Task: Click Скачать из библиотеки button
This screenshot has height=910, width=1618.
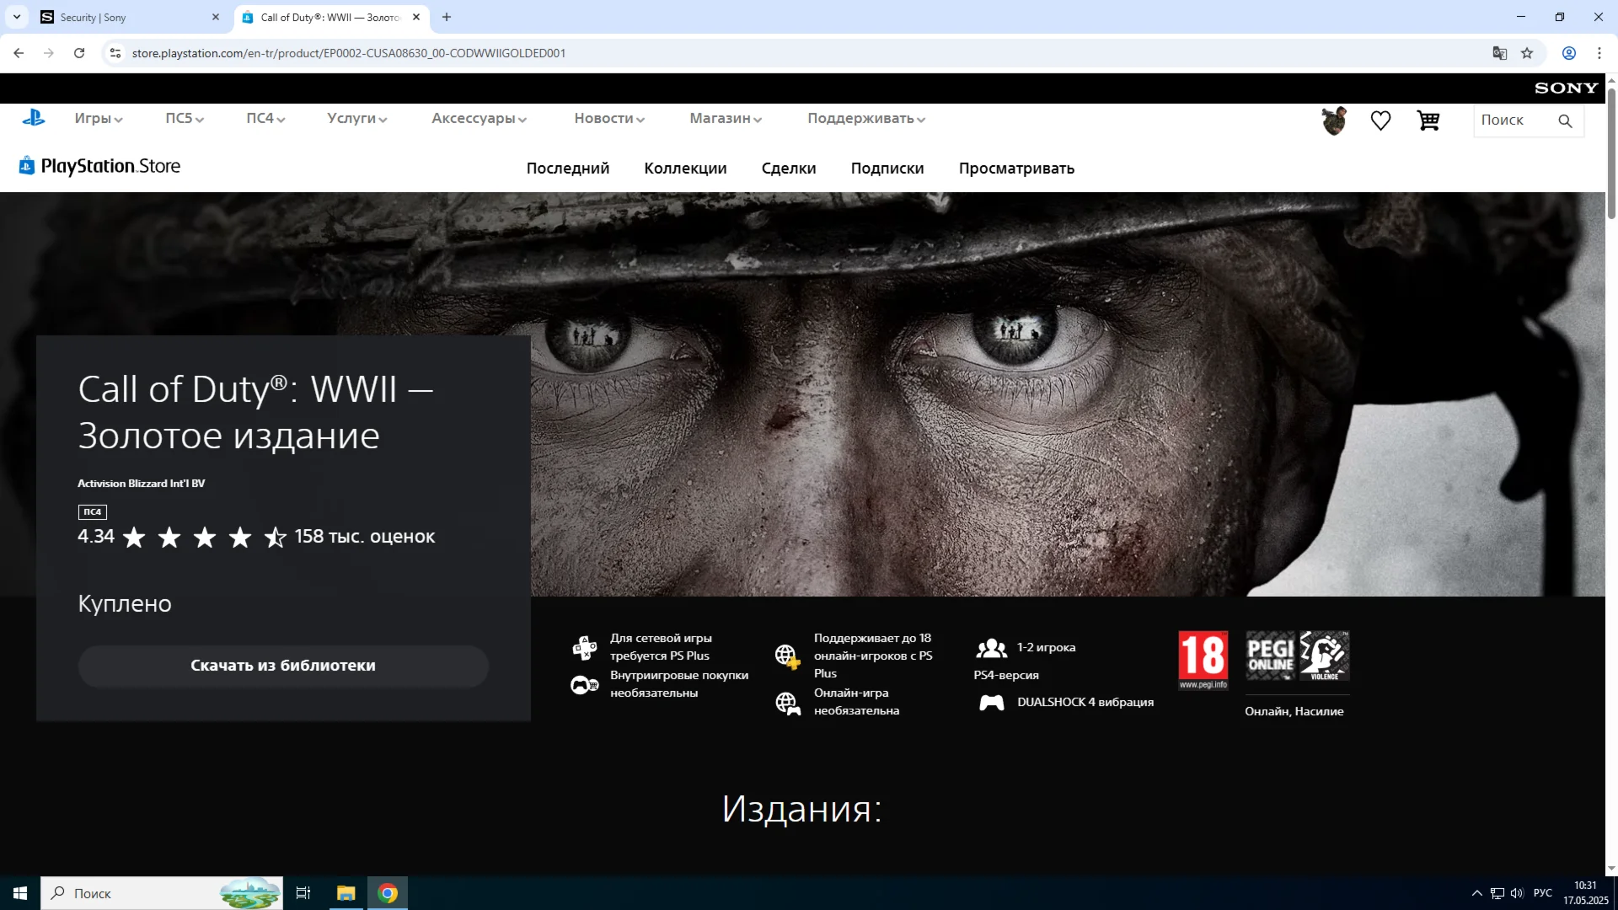Action: [x=283, y=666]
